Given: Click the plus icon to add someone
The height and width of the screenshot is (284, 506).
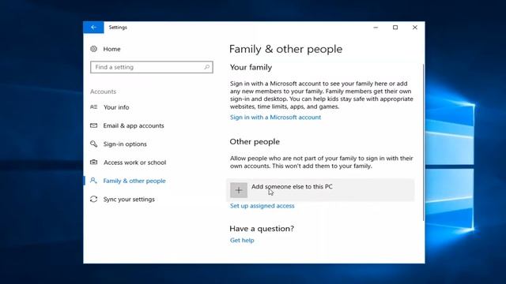Looking at the screenshot, I should 239,190.
